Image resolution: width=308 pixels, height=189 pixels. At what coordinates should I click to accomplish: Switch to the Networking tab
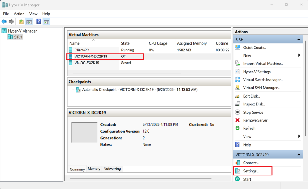[112, 169]
